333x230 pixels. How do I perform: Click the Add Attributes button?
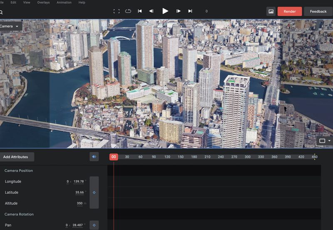(x=16, y=157)
